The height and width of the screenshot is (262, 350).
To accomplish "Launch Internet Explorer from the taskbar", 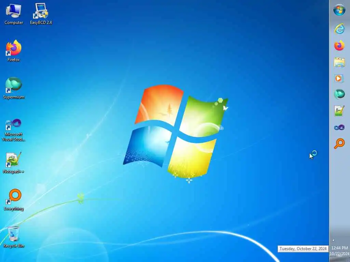I will click(339, 29).
